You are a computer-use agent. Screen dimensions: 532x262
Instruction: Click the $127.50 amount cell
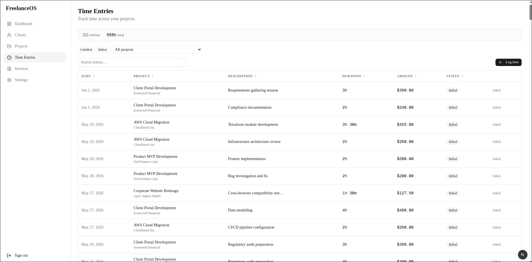point(405,193)
